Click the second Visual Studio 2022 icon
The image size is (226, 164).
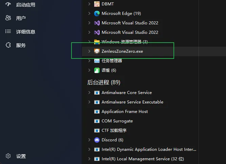coord(97,32)
